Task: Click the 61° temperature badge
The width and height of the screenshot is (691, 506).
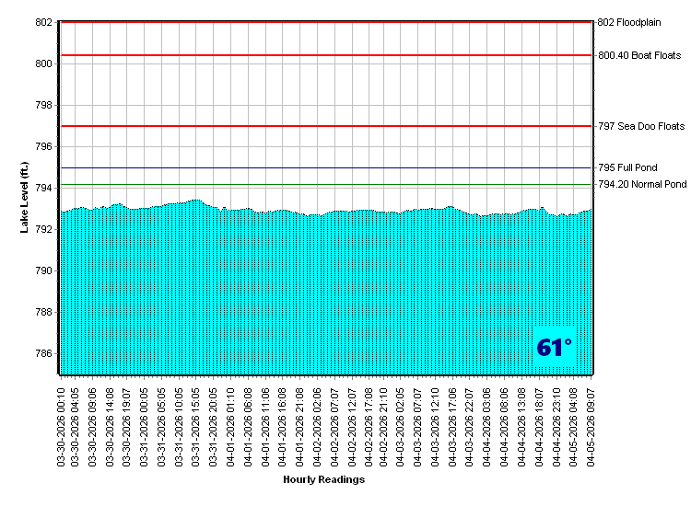Action: coord(554,348)
